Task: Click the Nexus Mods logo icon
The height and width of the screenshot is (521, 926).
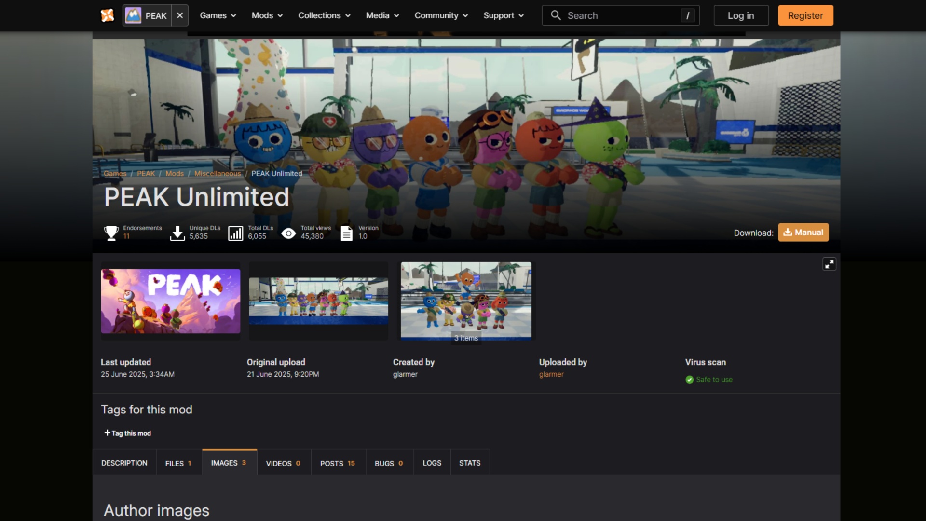Action: [107, 15]
